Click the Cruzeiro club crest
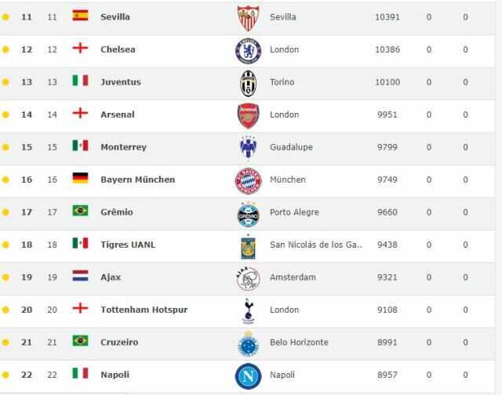The width and height of the screenshot is (502, 395). pos(248,343)
